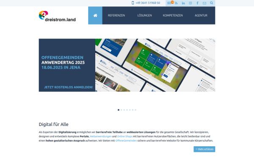Open the news icon with orange badge
The width and height of the screenshot is (254, 159).
(x=169, y=3)
